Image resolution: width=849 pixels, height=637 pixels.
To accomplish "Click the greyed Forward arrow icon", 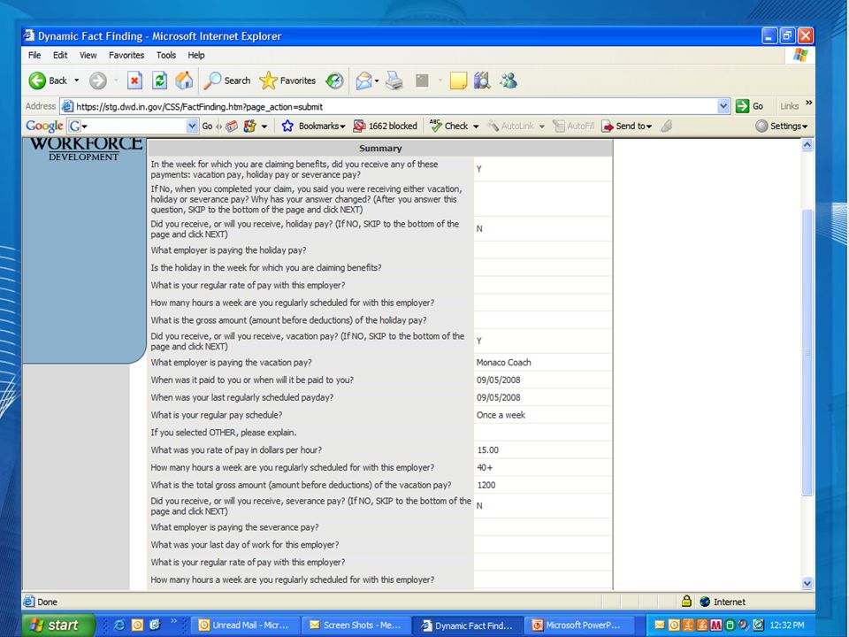I will point(98,81).
